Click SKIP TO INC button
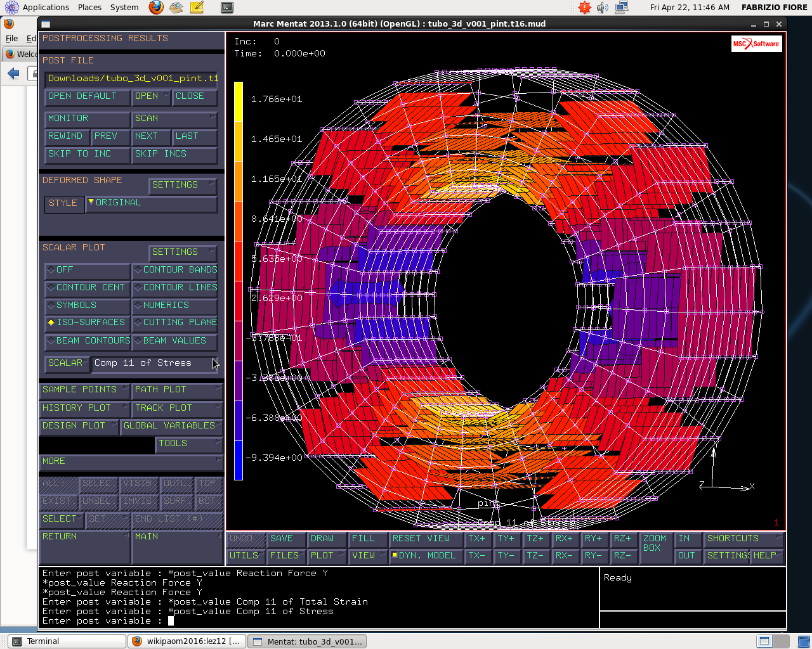Image resolution: width=812 pixels, height=649 pixels. click(x=88, y=154)
